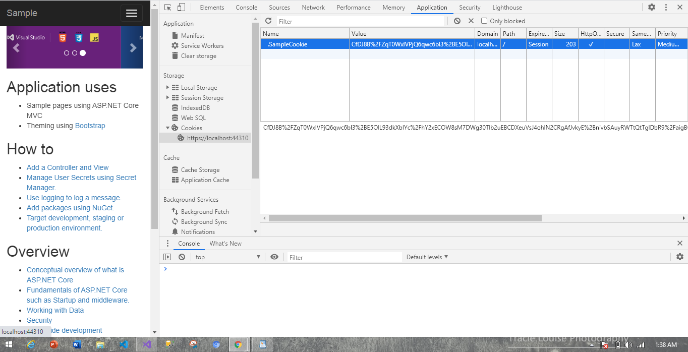Select first carousel indicator dot
Image resolution: width=688 pixels, height=352 pixels.
pos(67,53)
